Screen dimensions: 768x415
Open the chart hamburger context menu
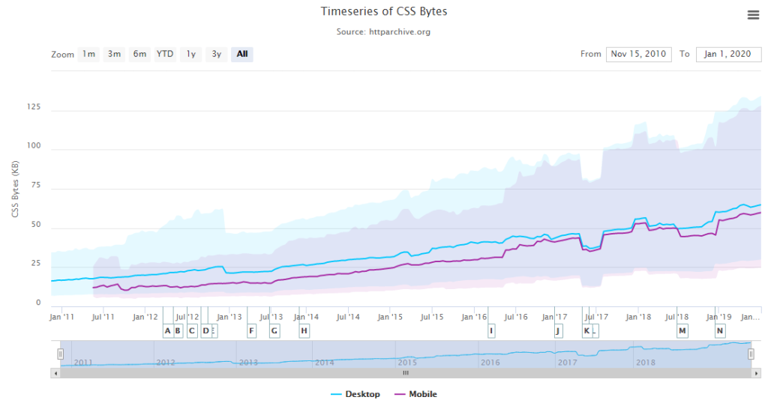click(x=753, y=15)
